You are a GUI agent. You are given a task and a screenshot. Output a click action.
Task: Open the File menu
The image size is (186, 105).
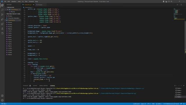coord(5,1)
